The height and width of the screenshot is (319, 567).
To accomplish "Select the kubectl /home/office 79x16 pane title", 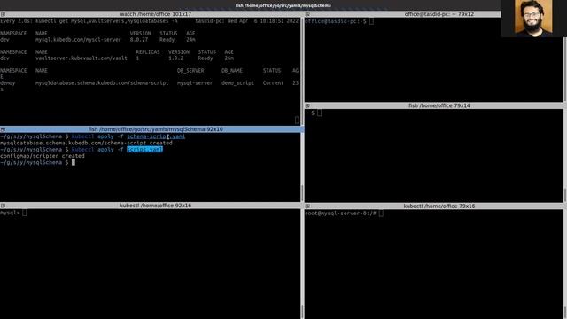I will tap(439, 206).
